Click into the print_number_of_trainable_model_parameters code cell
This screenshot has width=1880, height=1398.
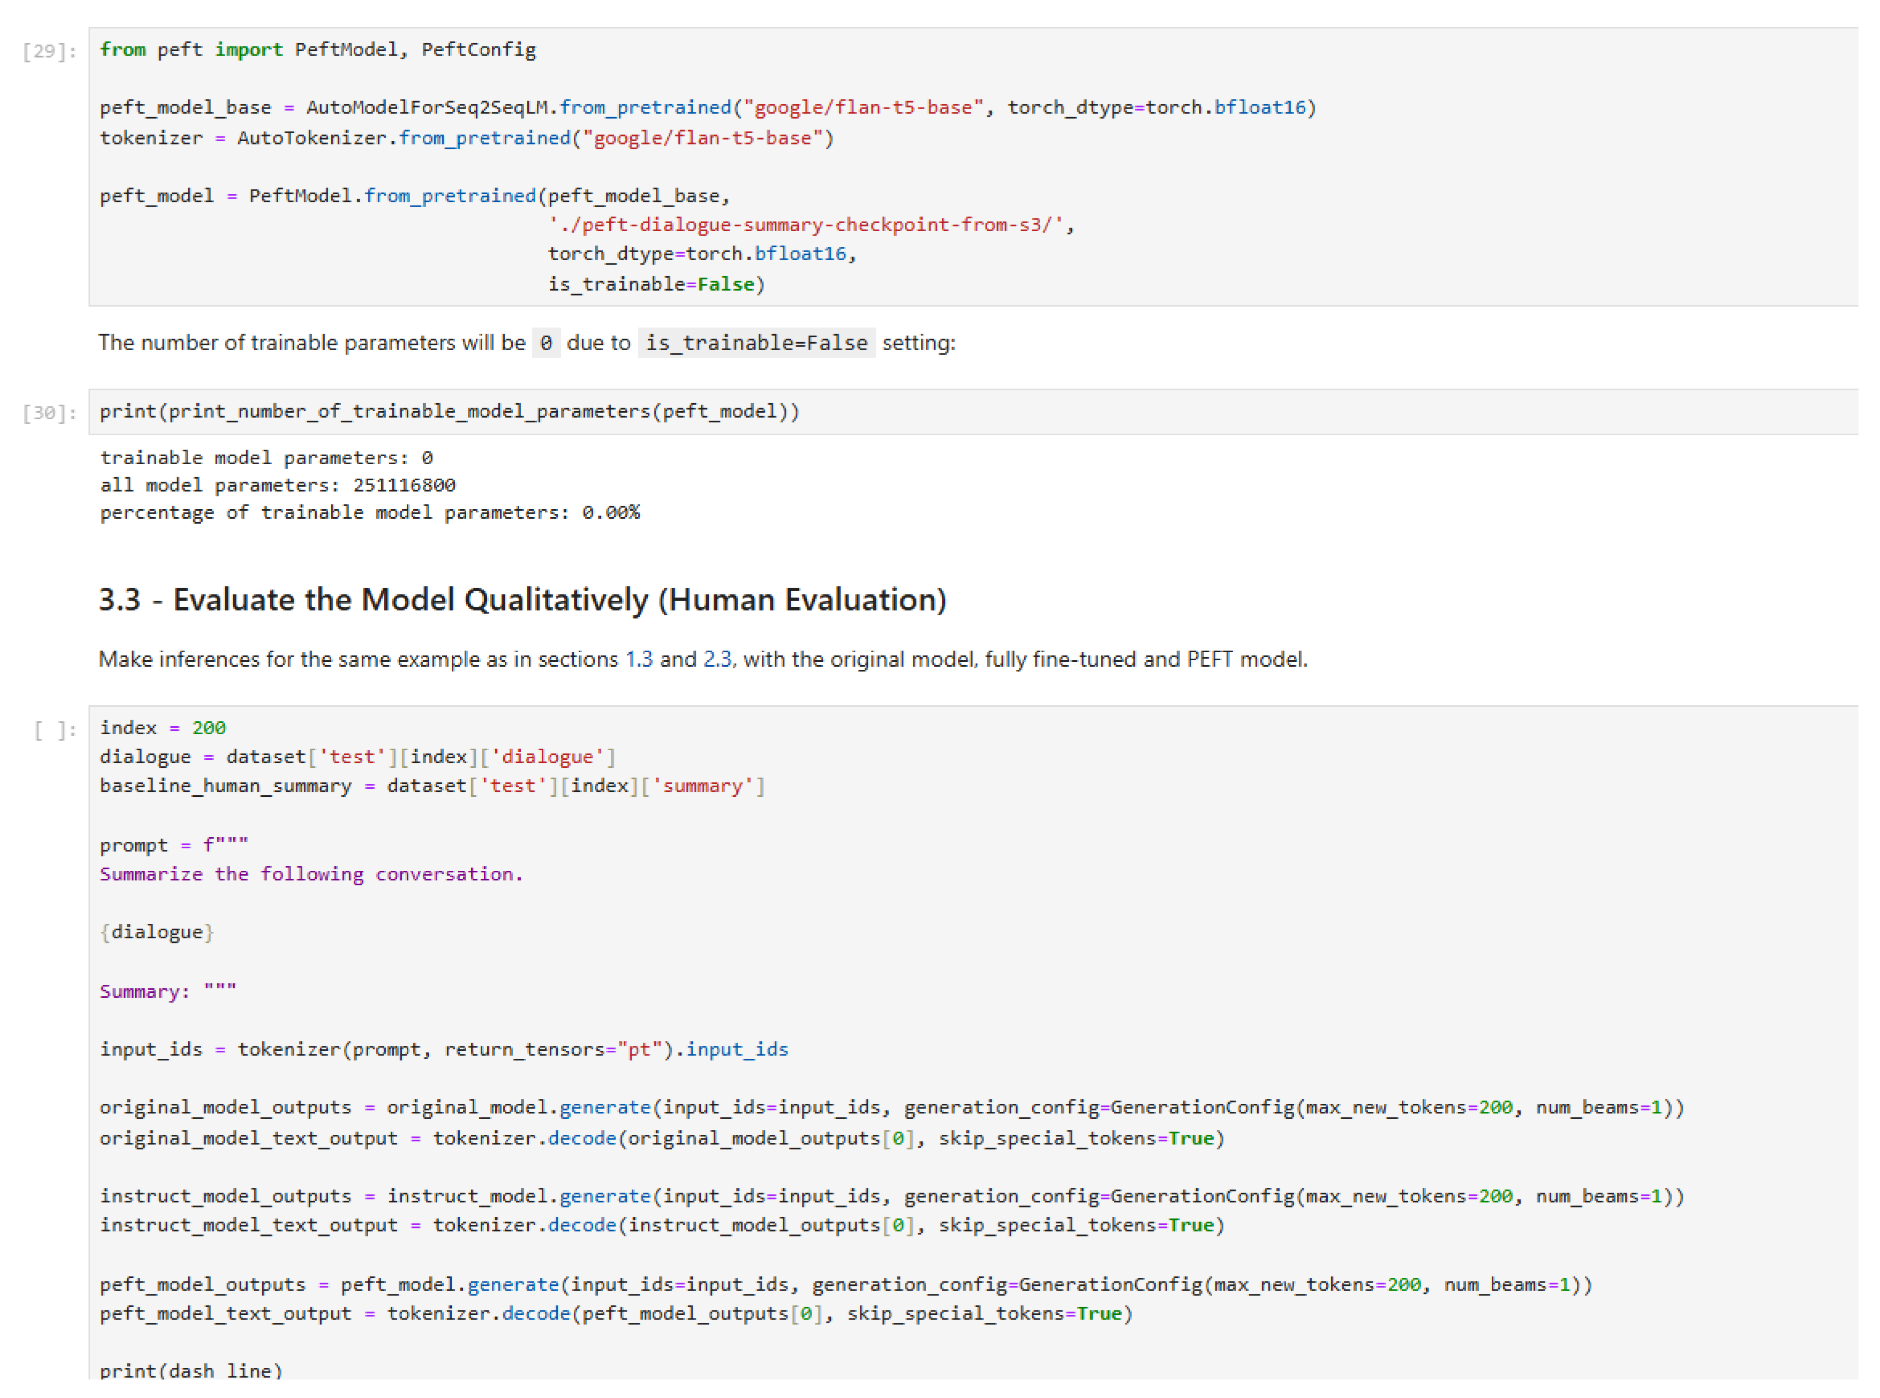pos(449,411)
